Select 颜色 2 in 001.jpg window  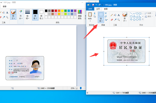pos(42,15)
